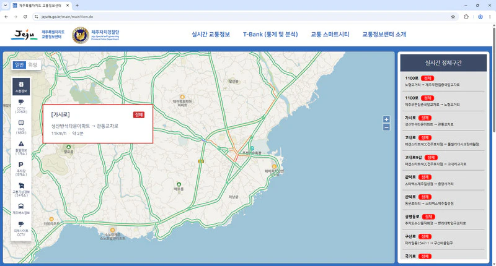Switch map to 위성 satellite view
496x266 pixels.
[x=33, y=65]
